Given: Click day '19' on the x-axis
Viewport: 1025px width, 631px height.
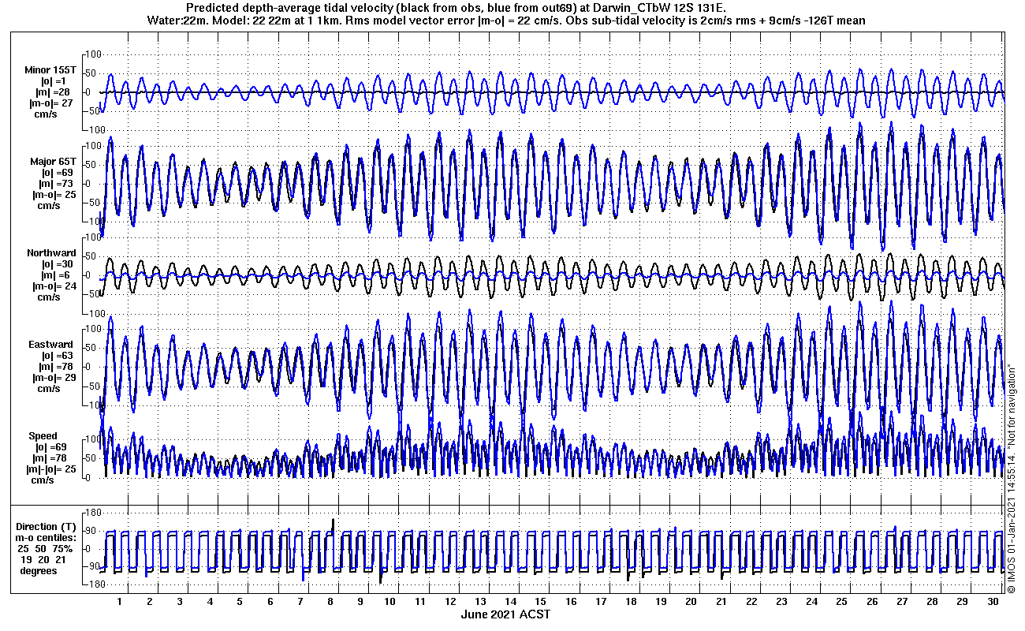Looking at the screenshot, I should click(x=662, y=602).
